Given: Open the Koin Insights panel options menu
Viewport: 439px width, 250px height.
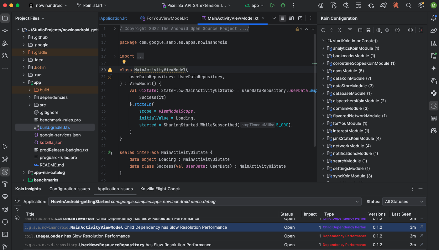Looking at the screenshot, I should pyautogui.click(x=412, y=189).
